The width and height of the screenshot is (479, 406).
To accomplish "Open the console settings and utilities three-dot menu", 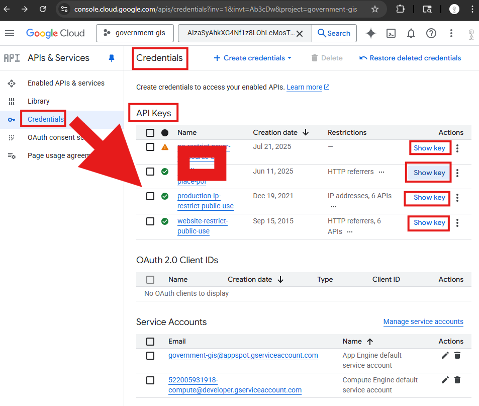I will click(x=451, y=33).
